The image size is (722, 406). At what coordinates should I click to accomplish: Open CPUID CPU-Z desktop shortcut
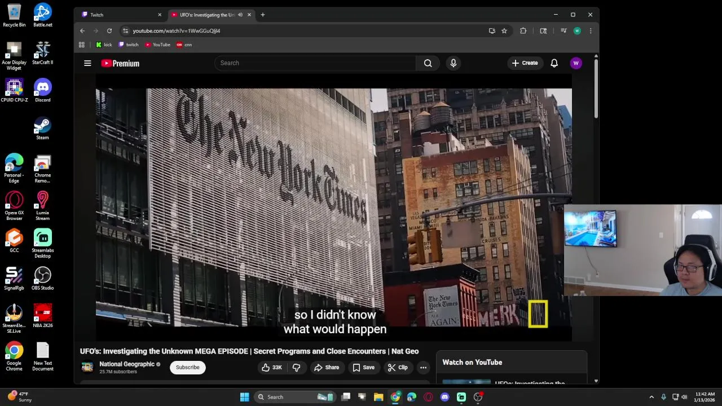[14, 91]
